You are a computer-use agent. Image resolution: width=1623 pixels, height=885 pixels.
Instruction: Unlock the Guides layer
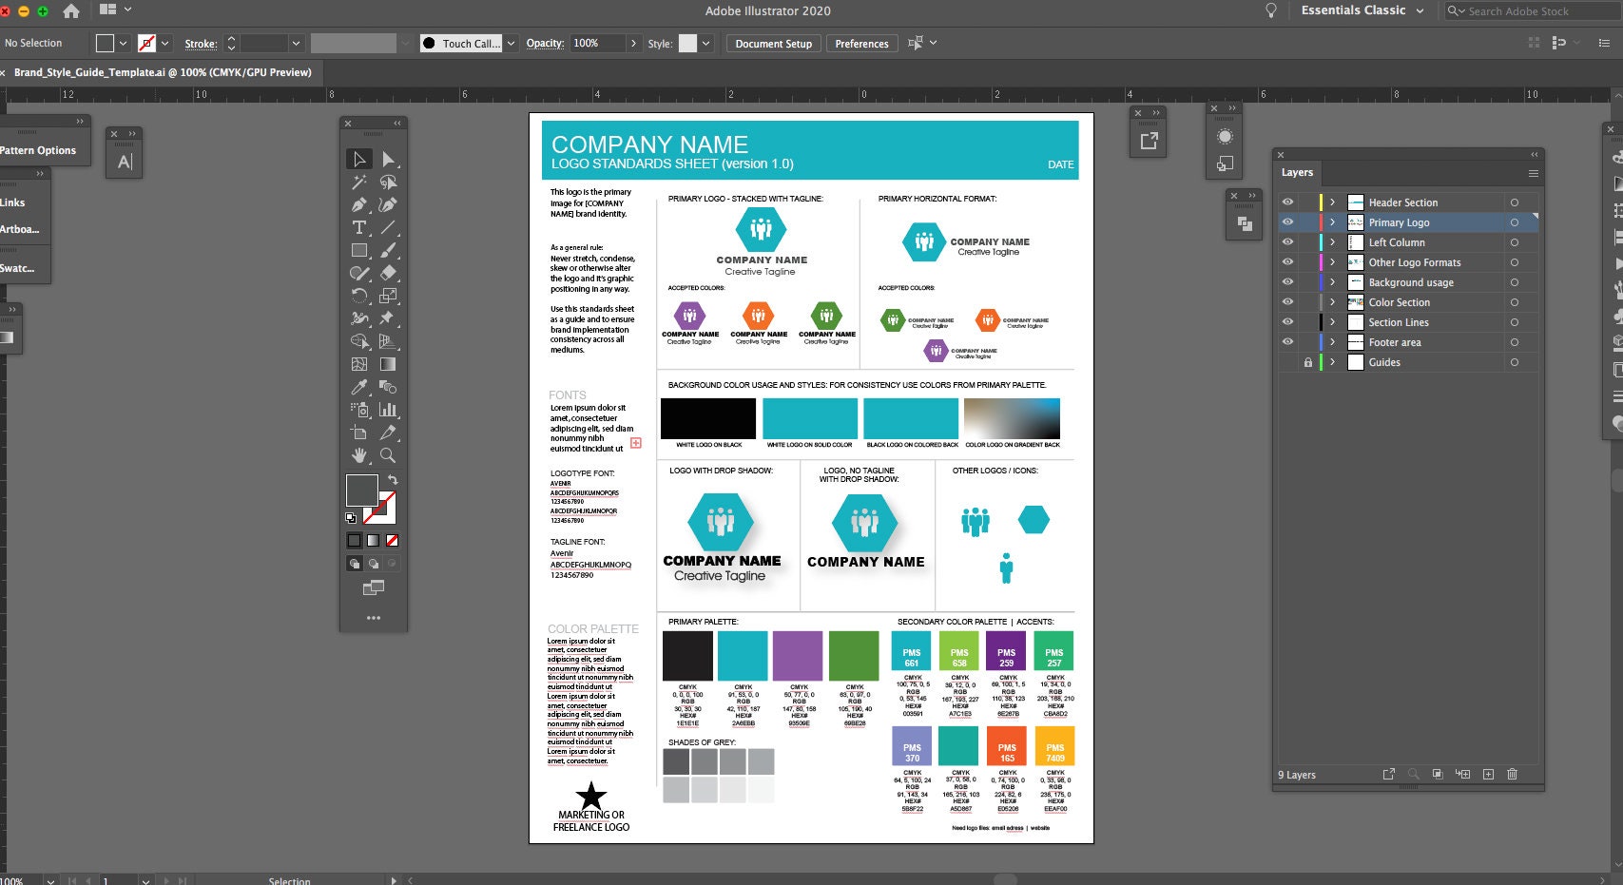pyautogui.click(x=1308, y=362)
